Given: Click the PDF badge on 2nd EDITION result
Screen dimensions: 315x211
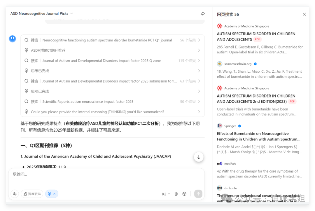Looking at the screenshot, I should [292, 102].
